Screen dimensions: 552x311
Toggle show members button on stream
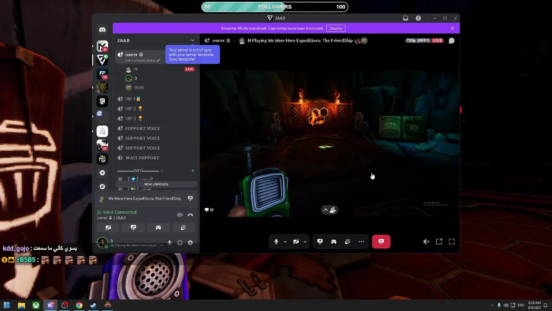point(329,210)
